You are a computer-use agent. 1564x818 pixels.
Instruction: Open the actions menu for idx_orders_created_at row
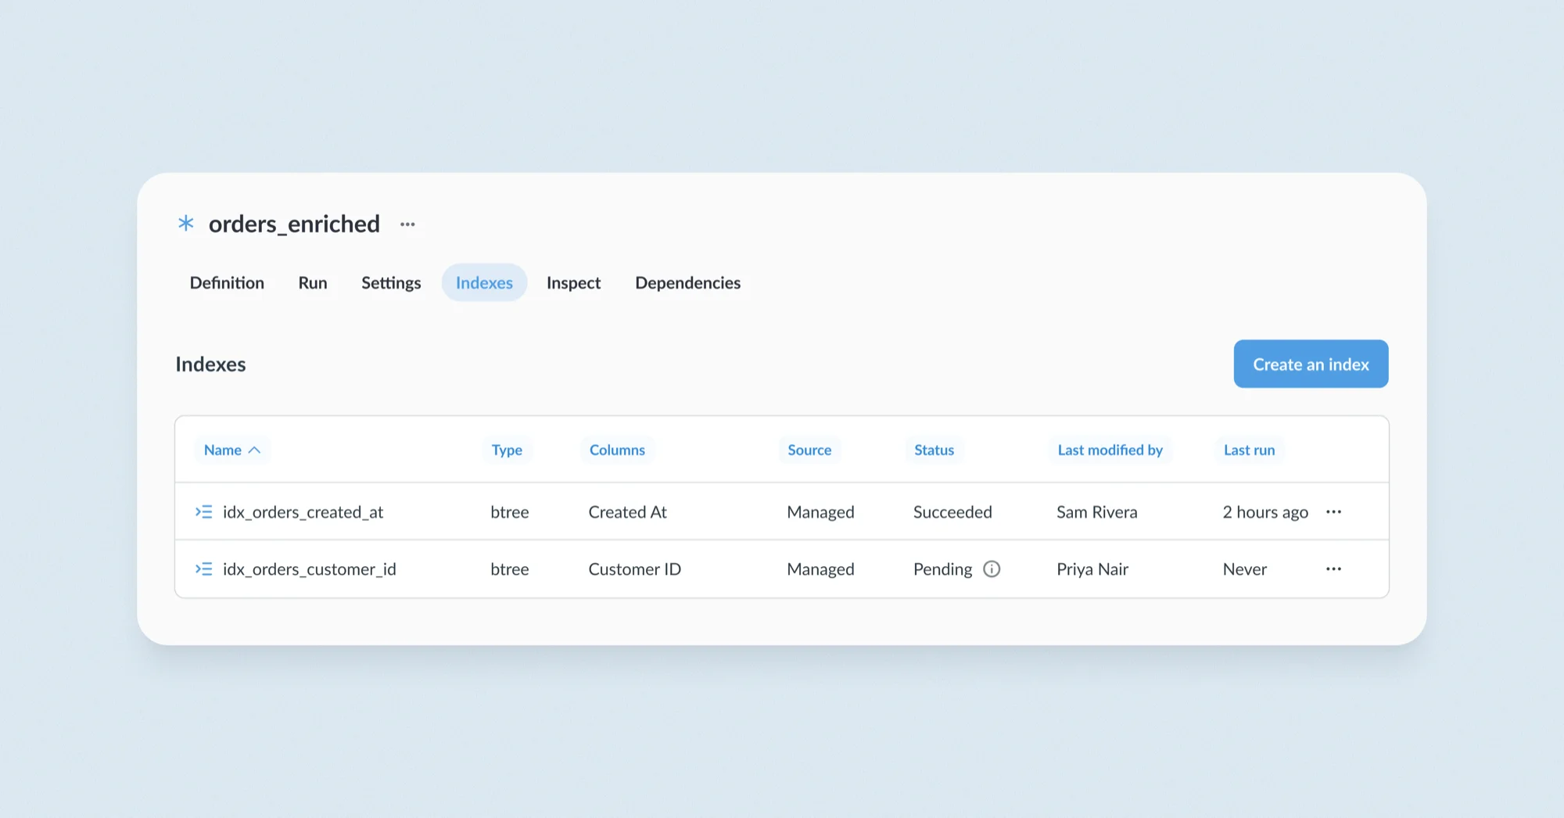coord(1333,511)
